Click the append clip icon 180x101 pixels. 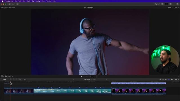[x=16, y=79]
